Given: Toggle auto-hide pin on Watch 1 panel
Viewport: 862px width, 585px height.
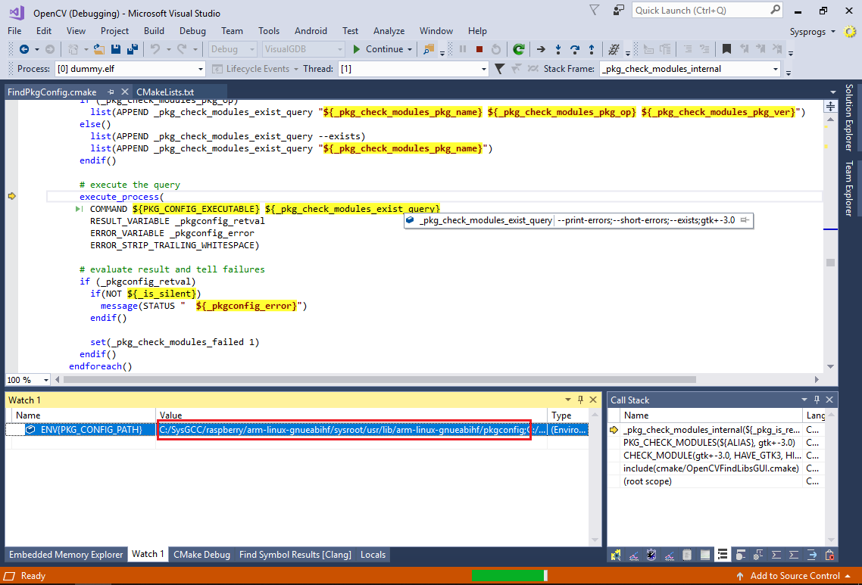Looking at the screenshot, I should point(580,400).
